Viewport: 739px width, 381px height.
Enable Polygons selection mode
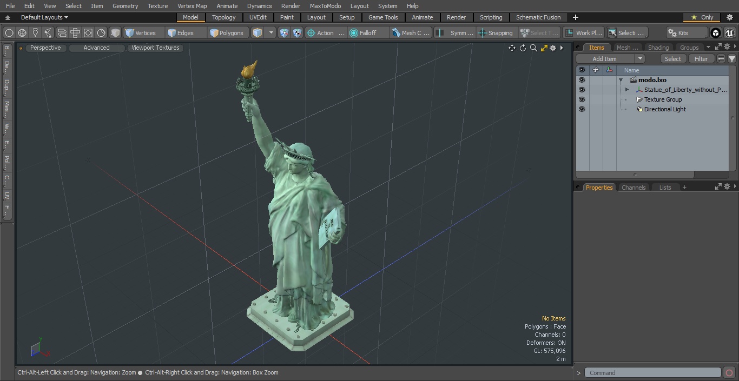[227, 33]
